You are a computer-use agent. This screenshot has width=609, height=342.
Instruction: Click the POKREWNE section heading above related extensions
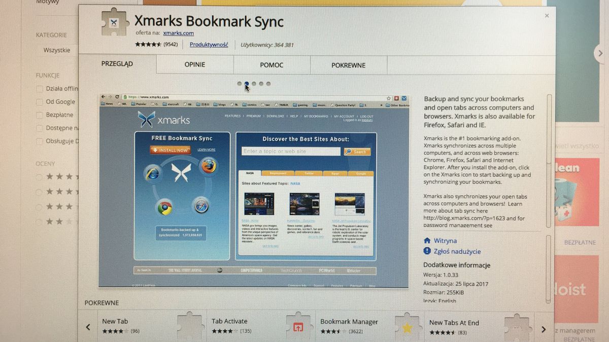click(x=101, y=302)
